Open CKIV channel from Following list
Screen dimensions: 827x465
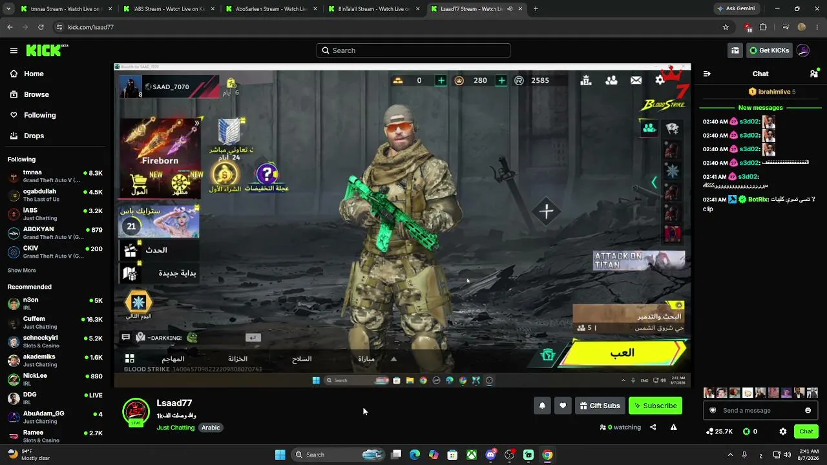(55, 252)
